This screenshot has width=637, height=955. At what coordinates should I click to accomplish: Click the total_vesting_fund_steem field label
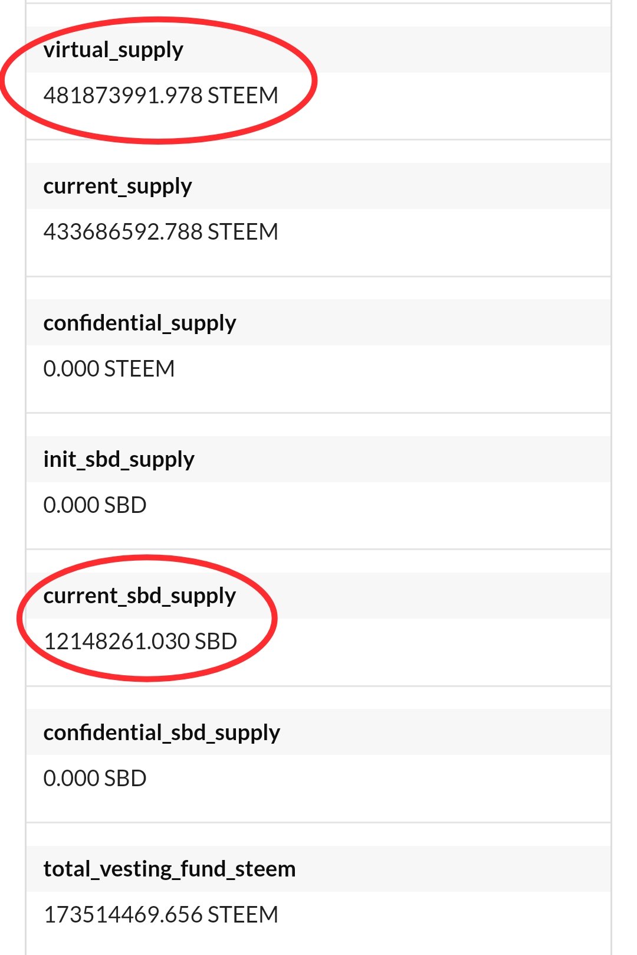click(169, 869)
